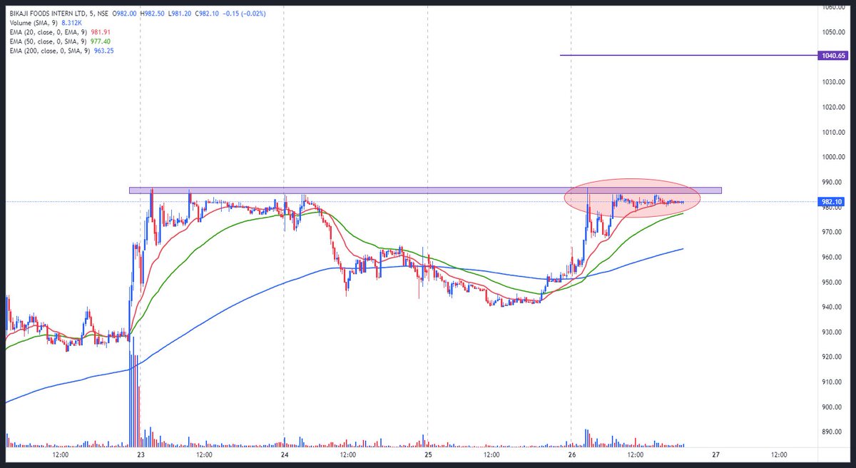Click date 27 on the time axis
The width and height of the screenshot is (856, 468).
click(715, 455)
